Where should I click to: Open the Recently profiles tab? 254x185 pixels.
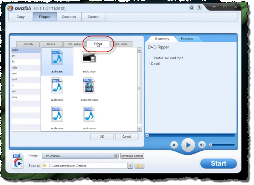(28, 44)
